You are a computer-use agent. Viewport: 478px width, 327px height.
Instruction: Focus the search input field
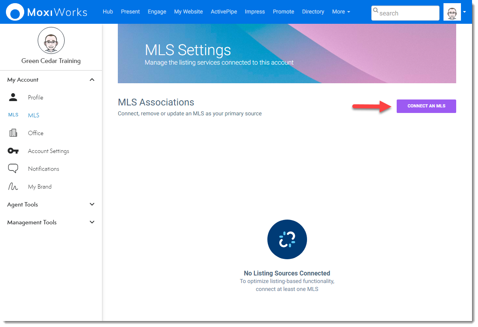point(408,13)
